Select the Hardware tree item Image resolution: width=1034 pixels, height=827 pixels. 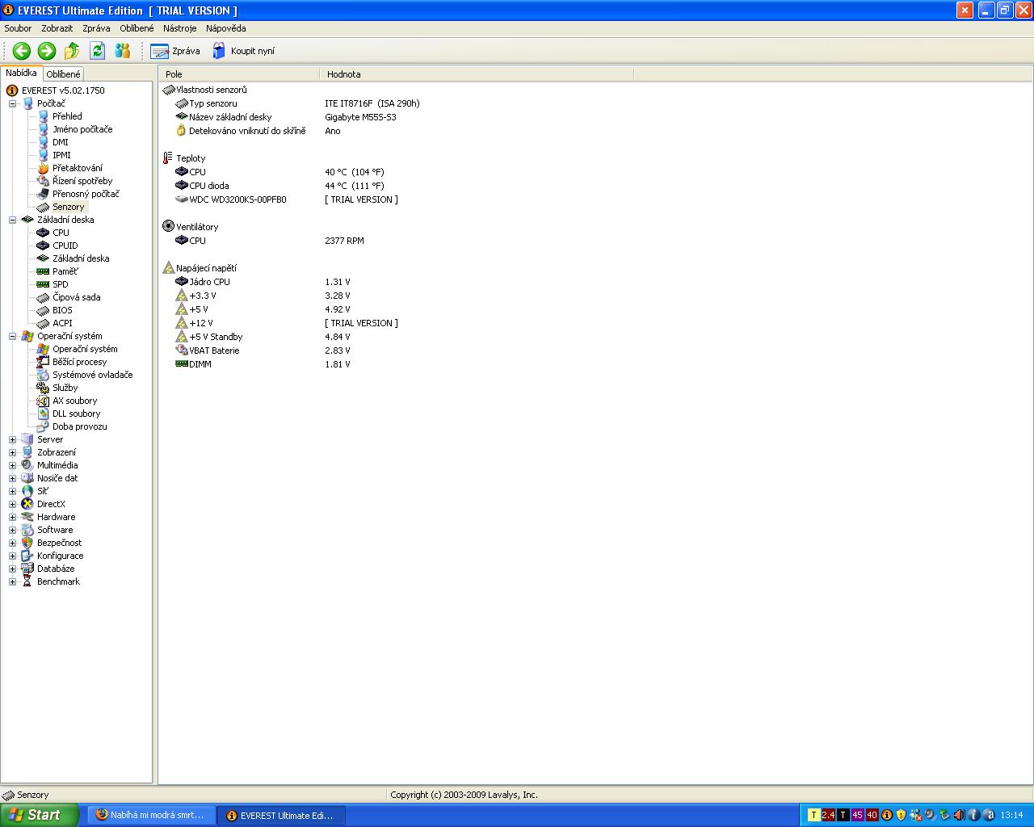[x=56, y=517]
